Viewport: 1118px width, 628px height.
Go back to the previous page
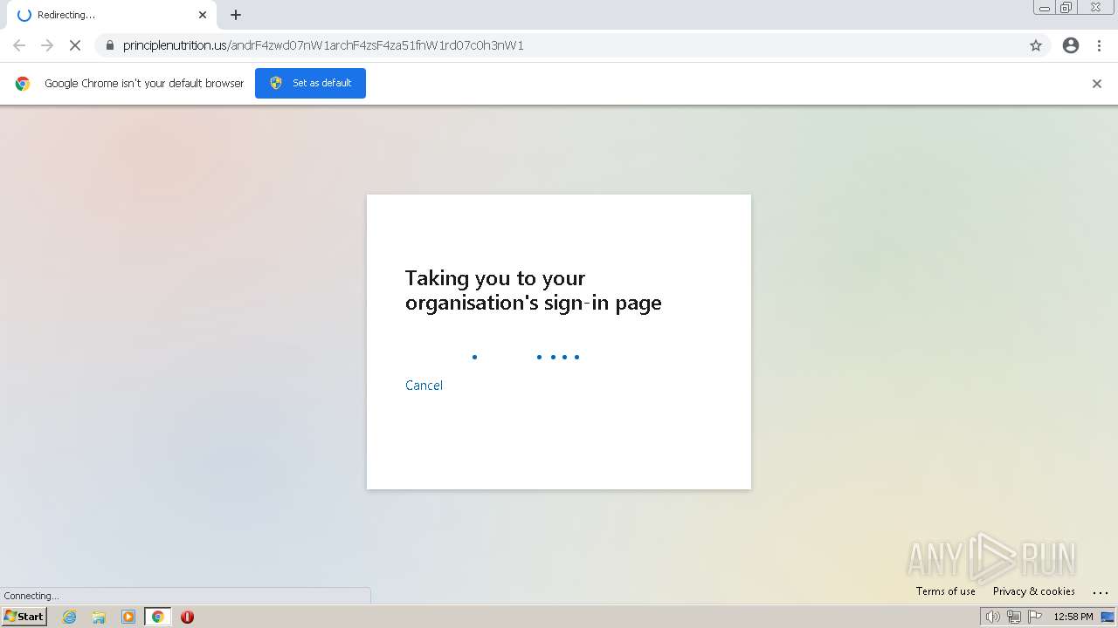point(19,45)
